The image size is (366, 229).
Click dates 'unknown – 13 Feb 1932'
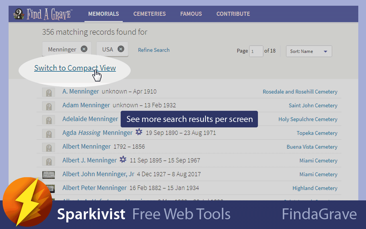coord(144,105)
